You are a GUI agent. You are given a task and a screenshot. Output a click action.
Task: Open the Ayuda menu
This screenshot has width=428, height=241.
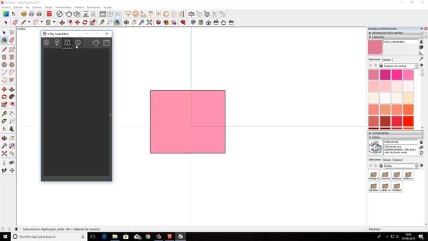coord(108,7)
